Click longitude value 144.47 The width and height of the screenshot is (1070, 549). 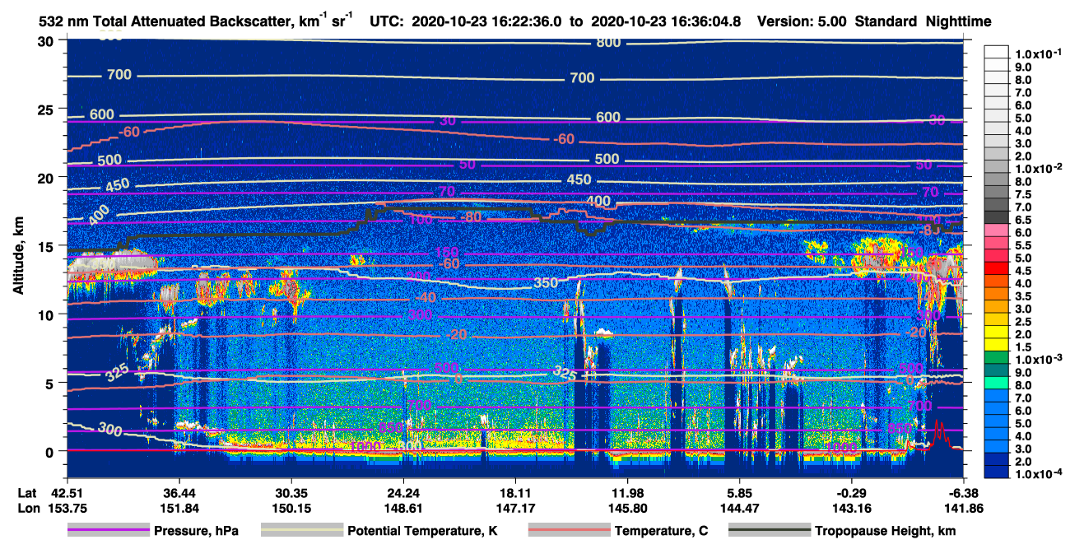pos(740,508)
